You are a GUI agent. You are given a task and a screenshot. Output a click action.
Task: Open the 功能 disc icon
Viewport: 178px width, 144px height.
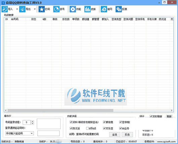pos(73,9)
